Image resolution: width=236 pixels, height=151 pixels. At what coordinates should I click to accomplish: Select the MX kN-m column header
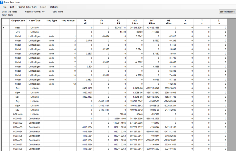point(135,22)
